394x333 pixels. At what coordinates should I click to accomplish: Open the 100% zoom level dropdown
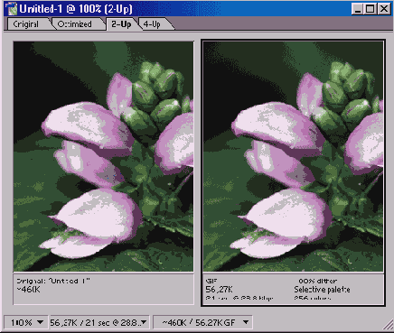click(26, 323)
